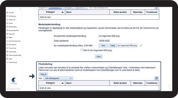Open the Indtjekning page
178x98 pixels.
pos(11,20)
